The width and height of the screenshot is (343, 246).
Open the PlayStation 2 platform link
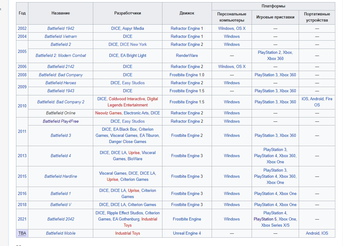[x=269, y=53]
